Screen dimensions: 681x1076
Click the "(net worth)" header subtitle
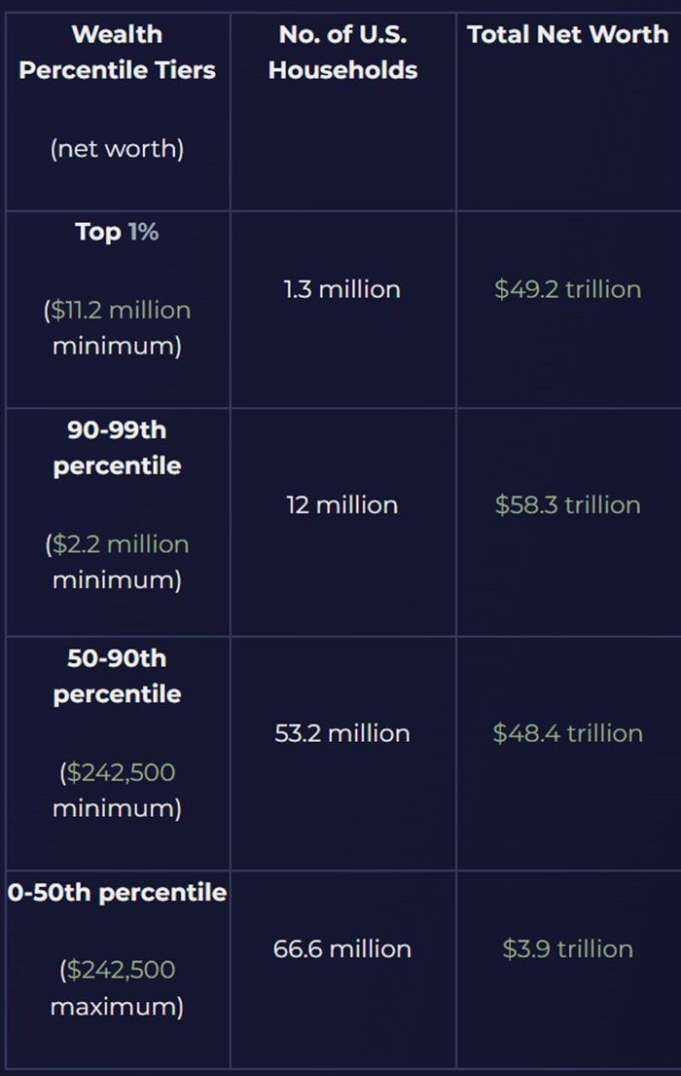click(117, 149)
